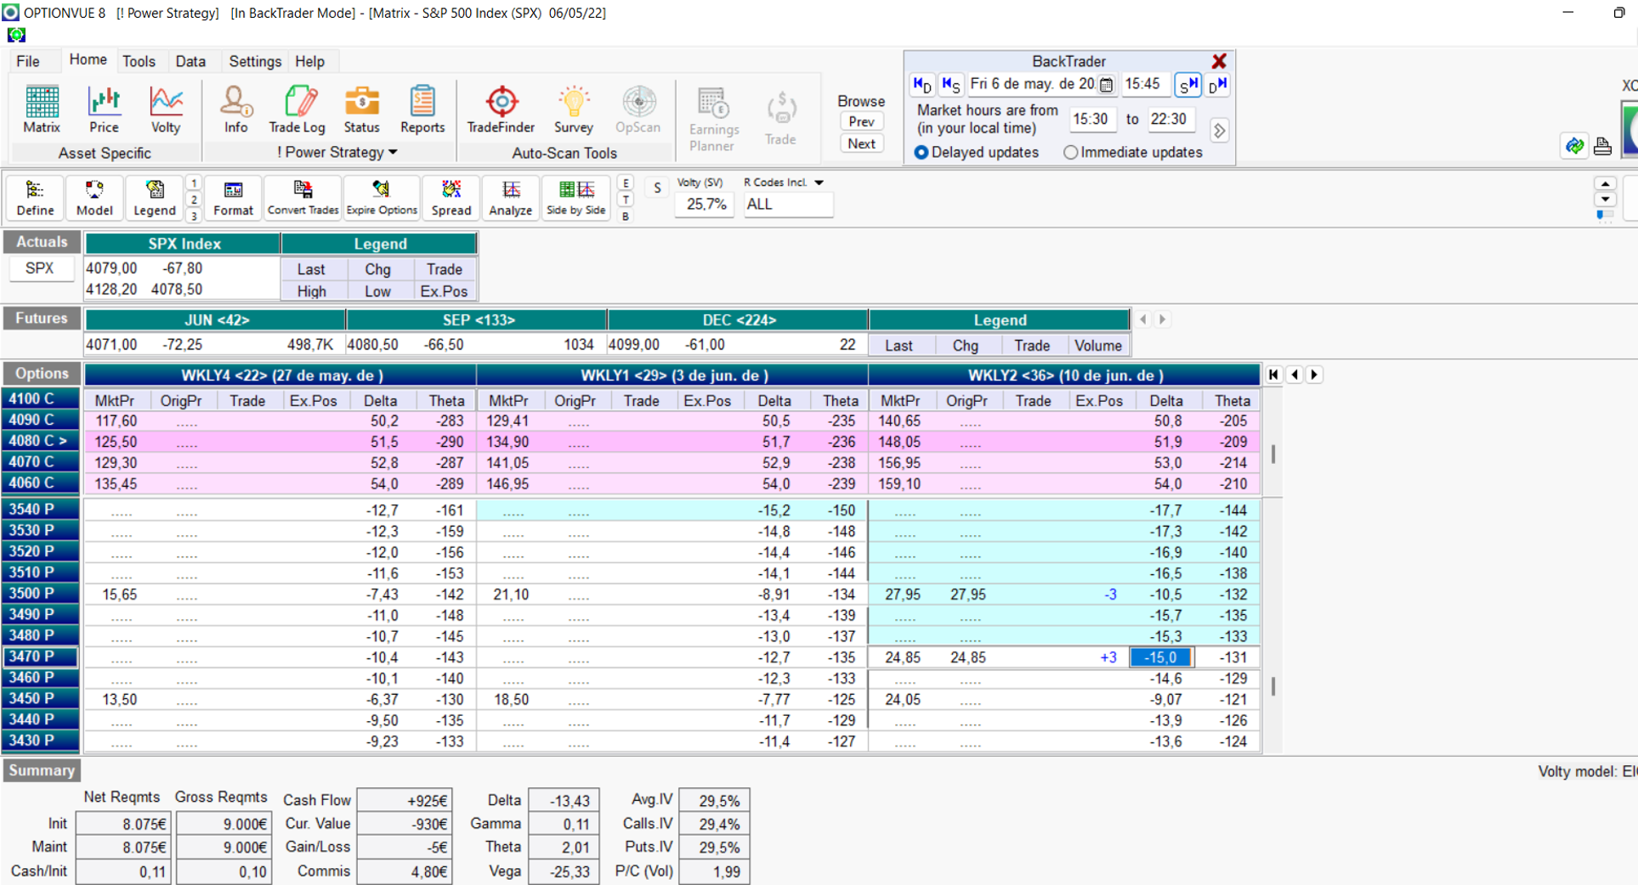Show next options expiration
Image resolution: width=1638 pixels, height=885 pixels.
click(x=1314, y=375)
